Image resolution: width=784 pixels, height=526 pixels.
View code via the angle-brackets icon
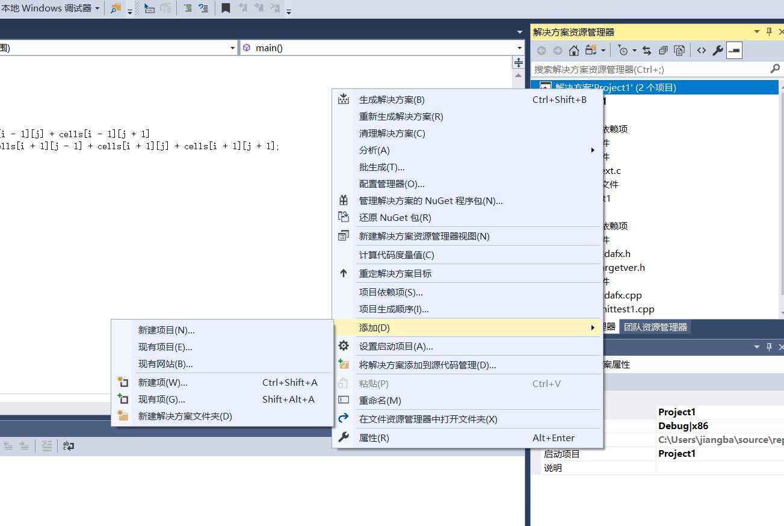[702, 51]
